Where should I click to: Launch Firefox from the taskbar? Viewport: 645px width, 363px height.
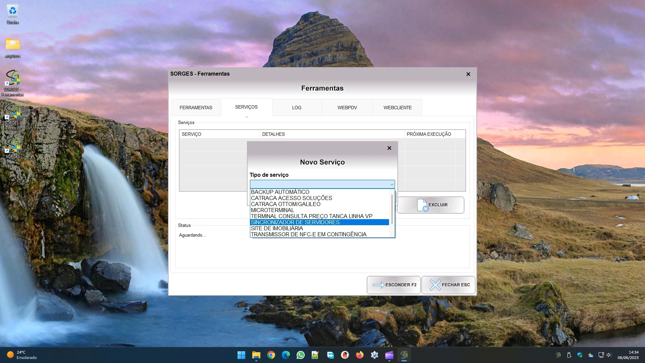pyautogui.click(x=359, y=355)
